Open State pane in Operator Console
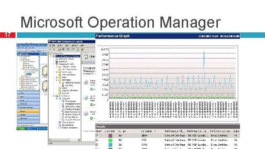Viewport: 265px width, 149px height. tap(28, 97)
